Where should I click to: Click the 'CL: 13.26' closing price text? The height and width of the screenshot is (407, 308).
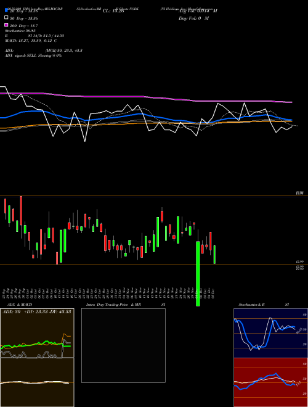[x=113, y=11]
